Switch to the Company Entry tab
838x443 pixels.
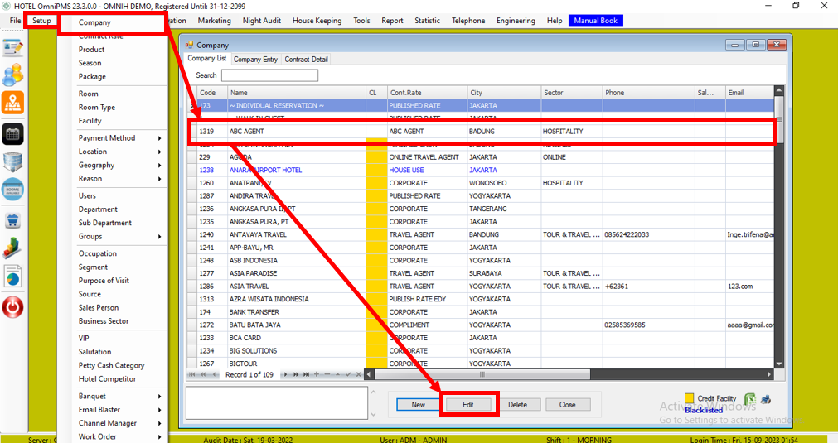[x=255, y=60]
